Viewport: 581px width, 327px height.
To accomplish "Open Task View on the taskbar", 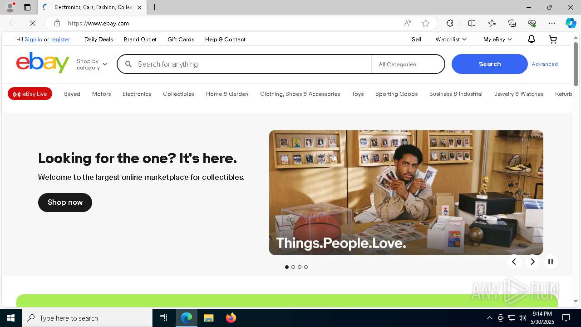I will click(163, 318).
